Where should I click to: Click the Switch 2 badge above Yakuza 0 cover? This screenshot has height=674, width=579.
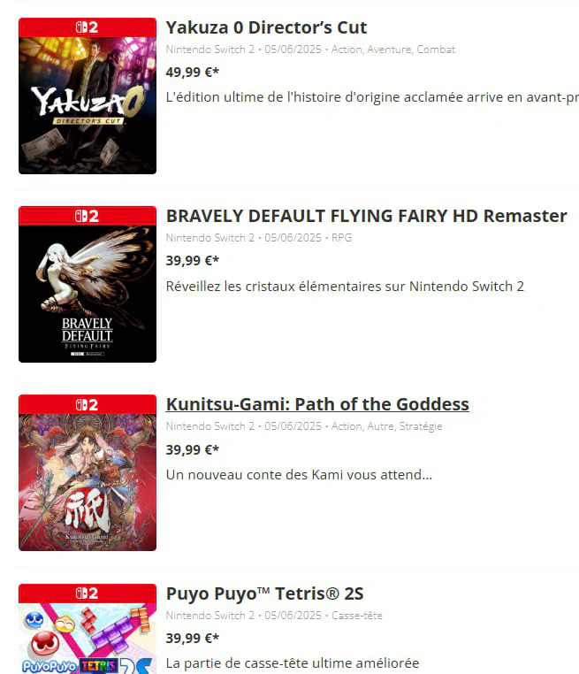(88, 27)
